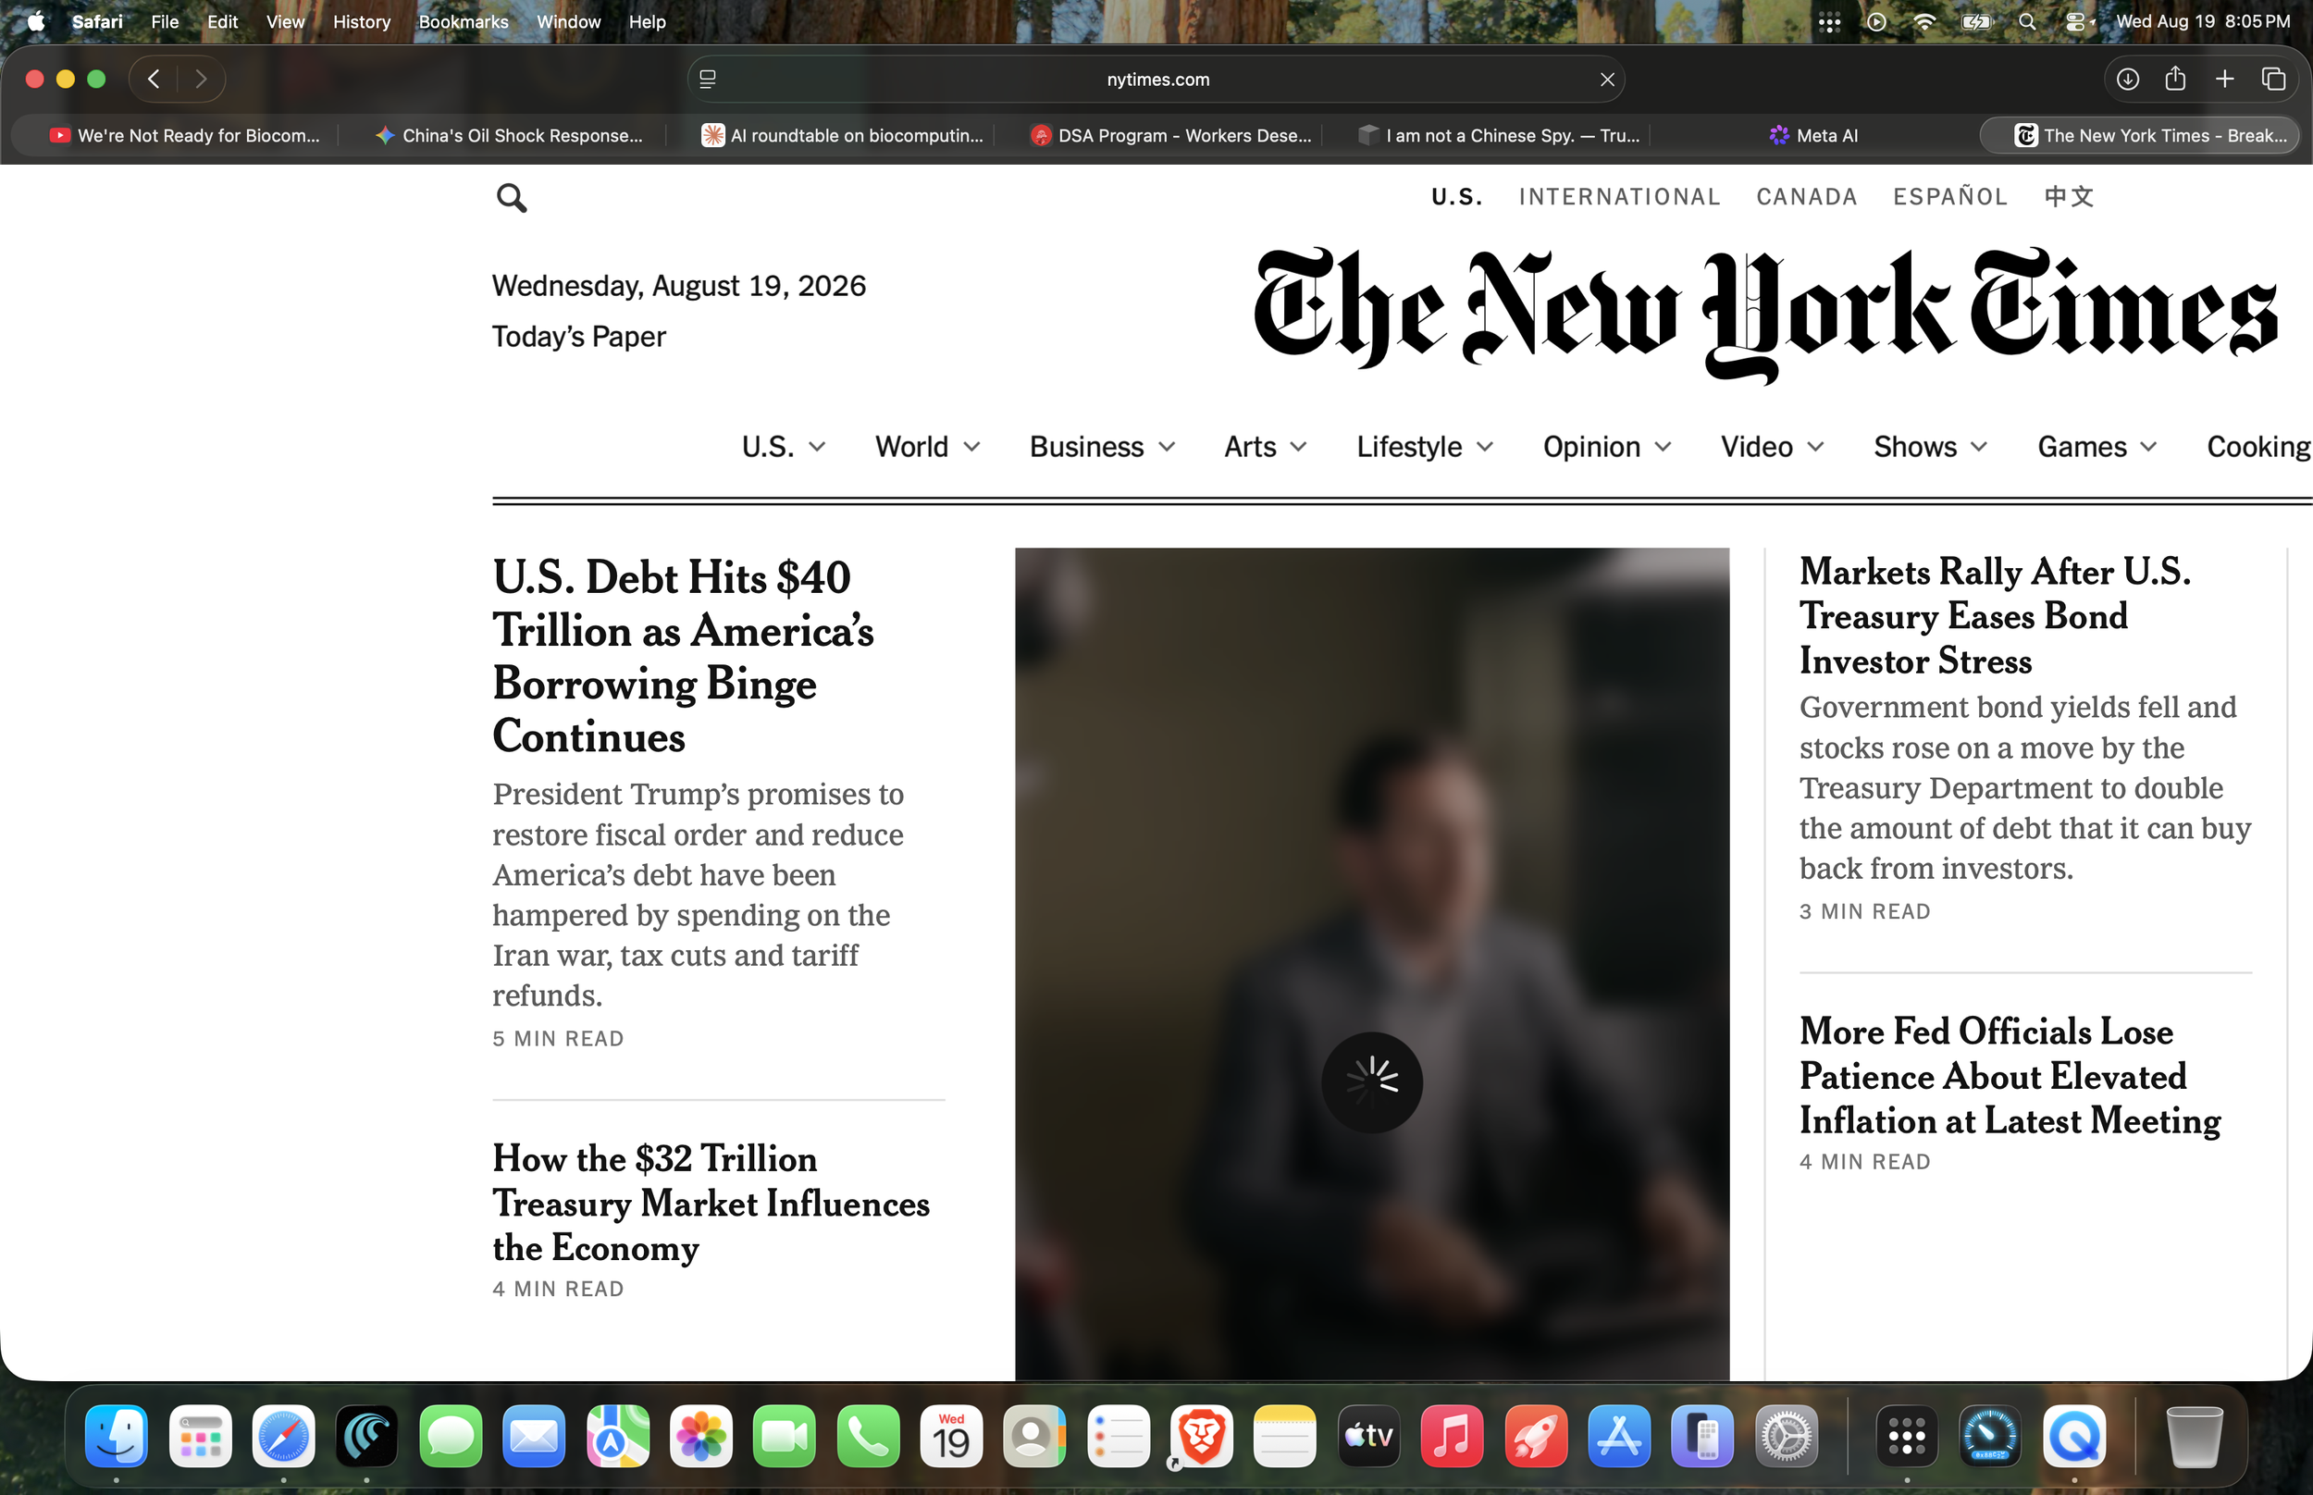Launch Finder from the Dock
2313x1495 pixels.
pos(117,1436)
